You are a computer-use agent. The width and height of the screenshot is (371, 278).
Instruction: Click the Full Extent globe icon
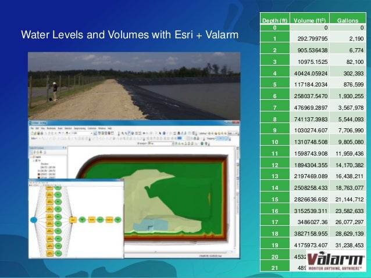click(132, 133)
